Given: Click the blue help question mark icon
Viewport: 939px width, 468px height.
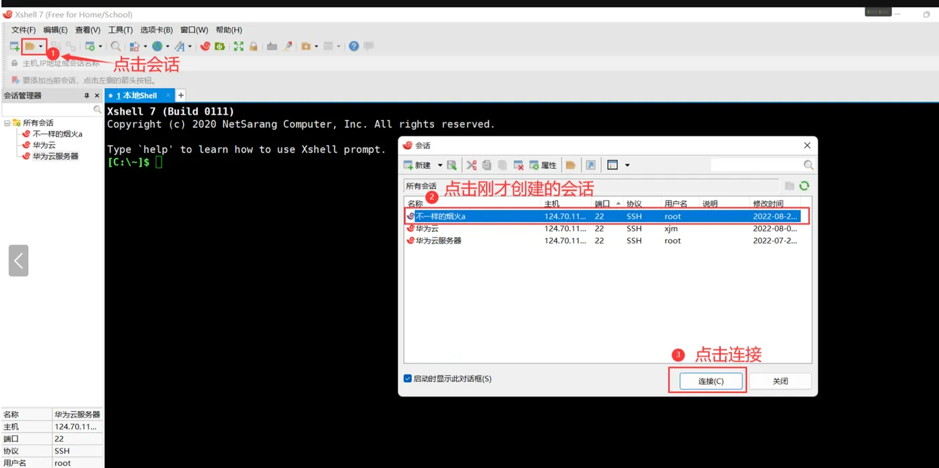Looking at the screenshot, I should click(x=353, y=46).
